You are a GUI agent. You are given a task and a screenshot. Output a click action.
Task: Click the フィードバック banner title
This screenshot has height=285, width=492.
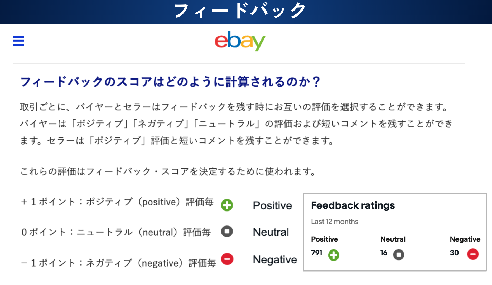coord(240,11)
